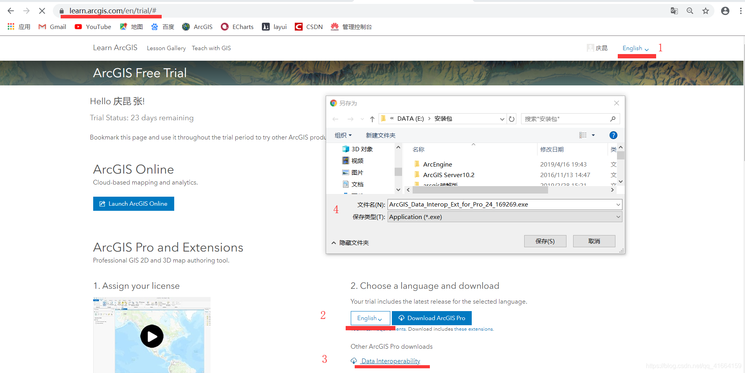Open the 组织 menu dropdown
This screenshot has width=745, height=373.
343,135
